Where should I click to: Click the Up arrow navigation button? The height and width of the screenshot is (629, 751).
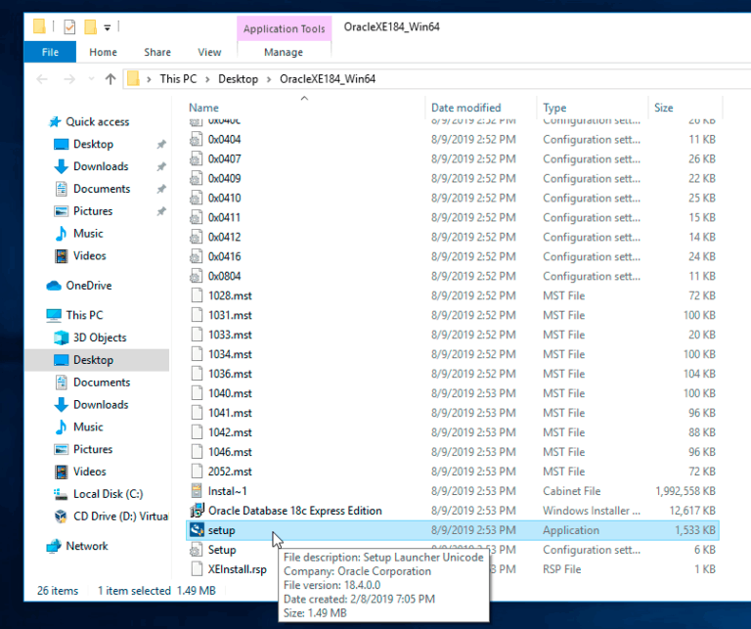click(110, 79)
